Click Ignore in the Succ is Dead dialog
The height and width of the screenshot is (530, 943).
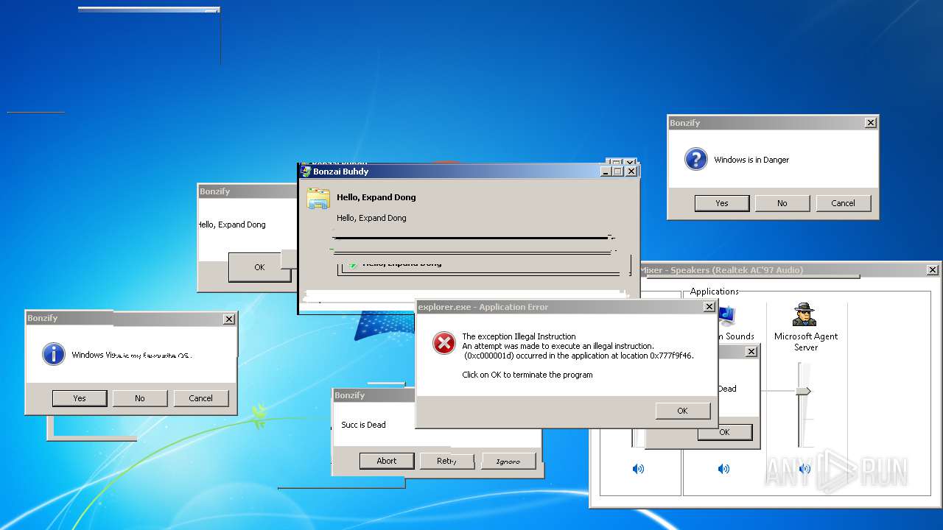508,461
